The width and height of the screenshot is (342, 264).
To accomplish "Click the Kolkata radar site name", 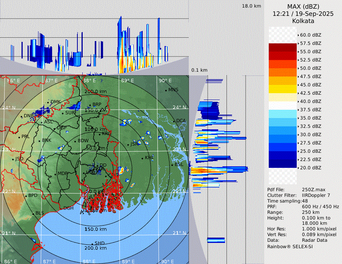I will click(303, 21).
